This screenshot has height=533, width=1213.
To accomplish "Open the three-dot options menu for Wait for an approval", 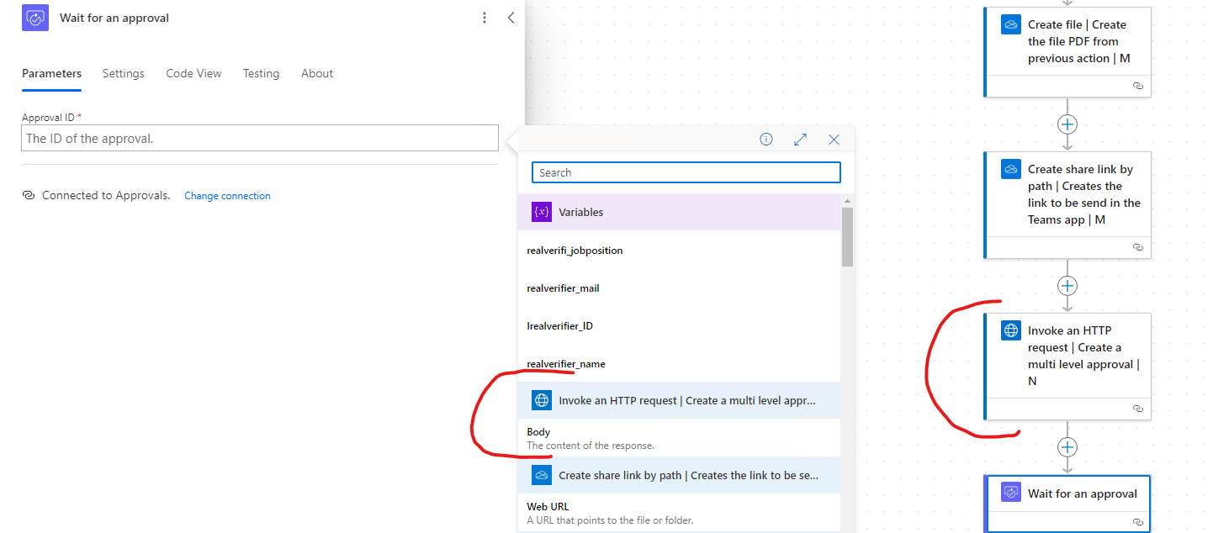I will point(484,17).
